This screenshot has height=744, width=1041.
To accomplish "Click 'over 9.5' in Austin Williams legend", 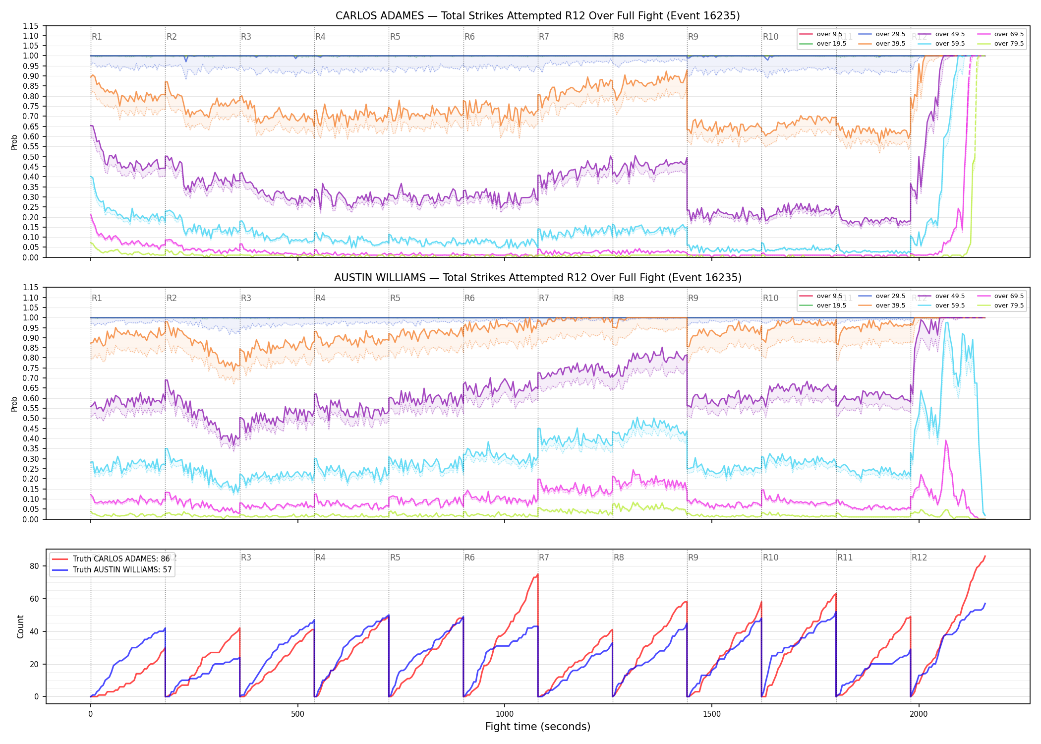I will pos(829,296).
